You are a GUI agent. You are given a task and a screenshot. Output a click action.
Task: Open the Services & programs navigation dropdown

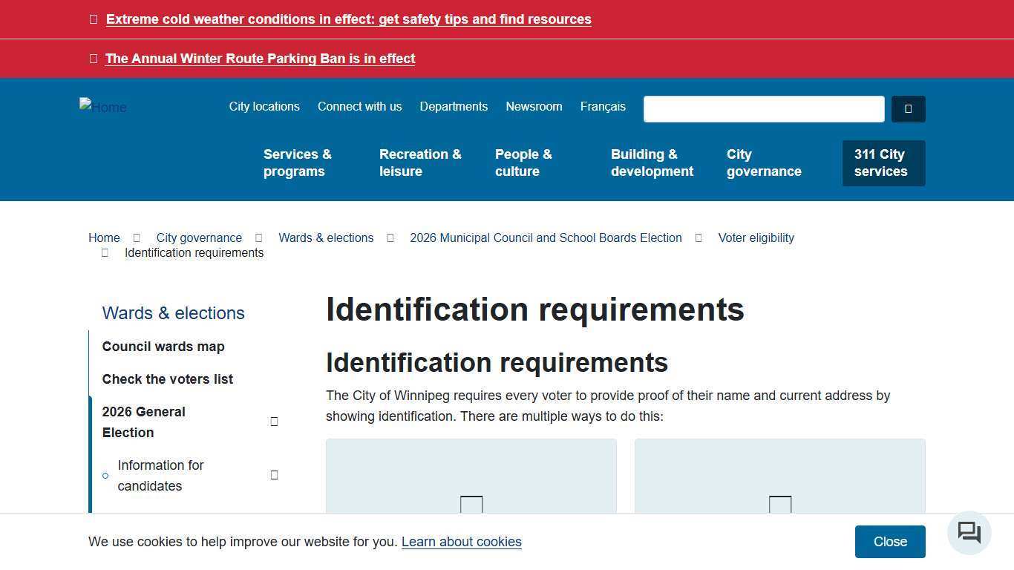click(297, 163)
